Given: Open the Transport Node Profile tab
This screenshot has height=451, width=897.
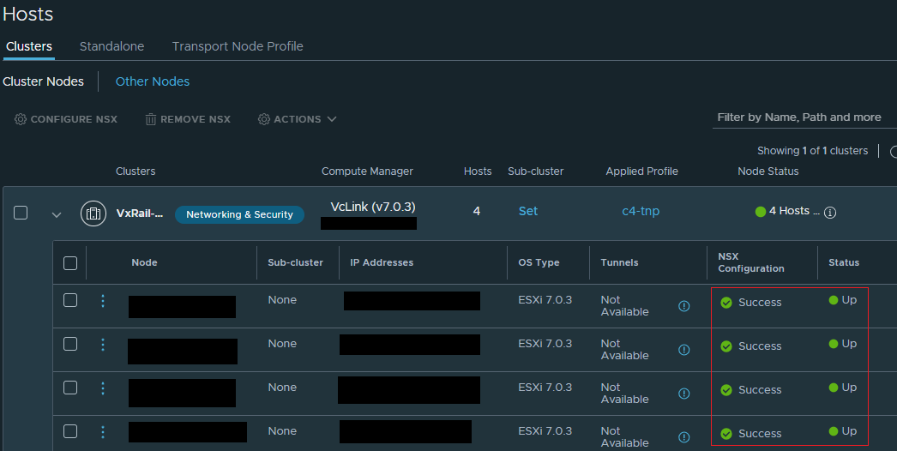Looking at the screenshot, I should 238,46.
